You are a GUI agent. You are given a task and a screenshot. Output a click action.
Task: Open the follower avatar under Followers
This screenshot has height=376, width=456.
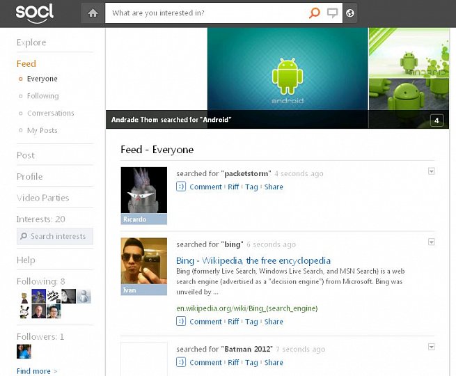pos(24,352)
